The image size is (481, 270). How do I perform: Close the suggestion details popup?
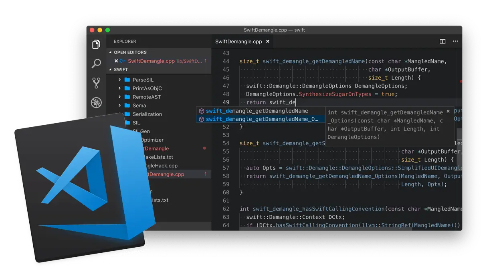point(448,112)
